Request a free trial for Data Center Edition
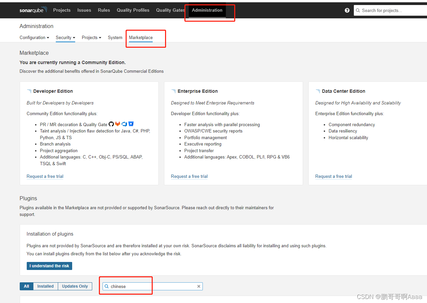This screenshot has width=427, height=303. [x=334, y=176]
